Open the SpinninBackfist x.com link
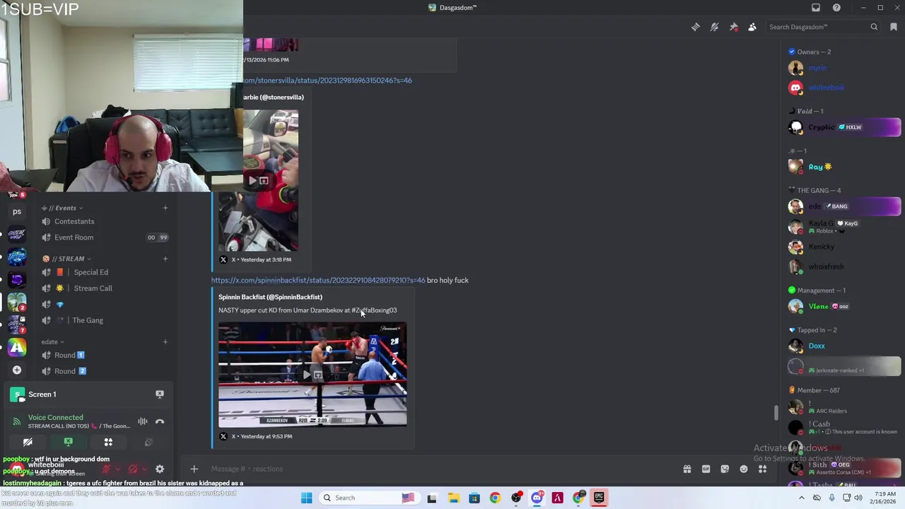Viewport: 905px width, 509px height. point(318,281)
